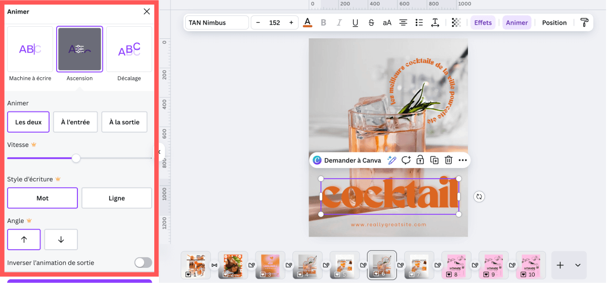This screenshot has width=607, height=283.
Task: Choose Mot writing style
Action: click(x=42, y=198)
